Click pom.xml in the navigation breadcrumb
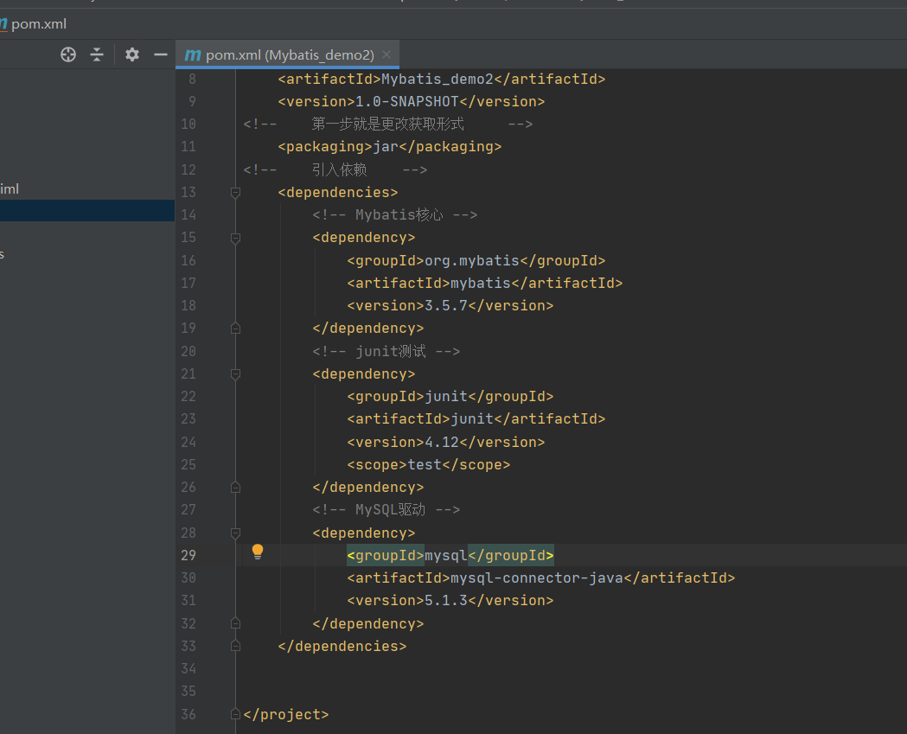This screenshot has height=734, width=907. pos(38,24)
